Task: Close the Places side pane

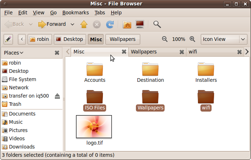Action: click(x=57, y=53)
